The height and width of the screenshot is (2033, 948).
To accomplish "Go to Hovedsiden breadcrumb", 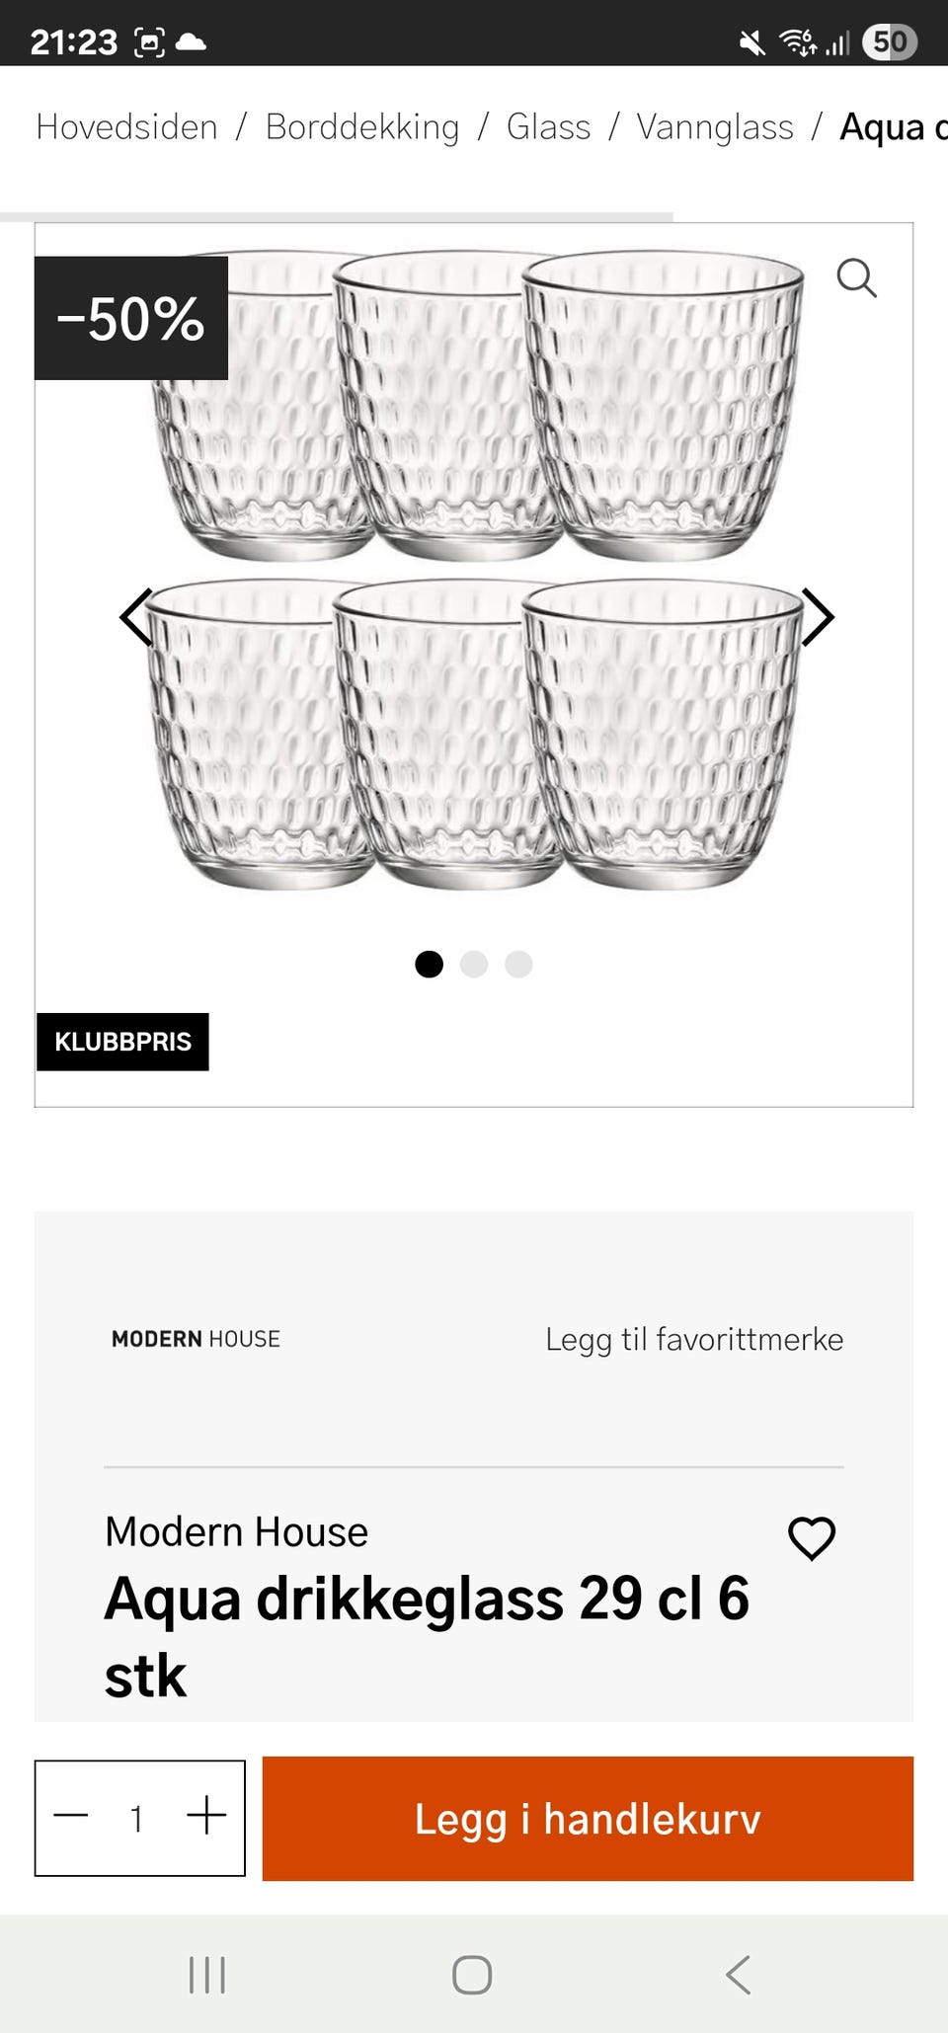I will pyautogui.click(x=127, y=127).
